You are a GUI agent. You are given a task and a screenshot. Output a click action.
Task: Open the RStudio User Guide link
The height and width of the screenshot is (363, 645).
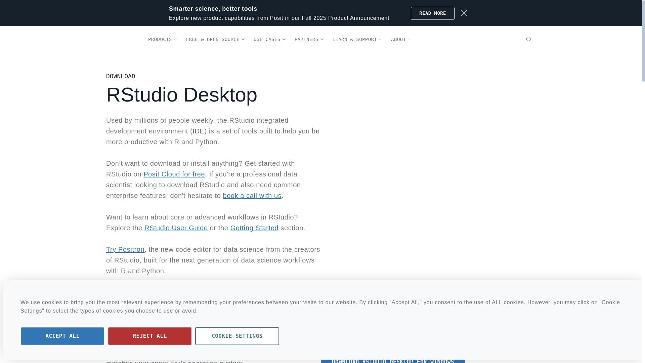point(176,228)
